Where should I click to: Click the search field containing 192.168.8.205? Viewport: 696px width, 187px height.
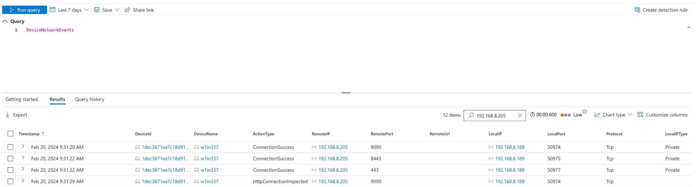click(x=495, y=115)
